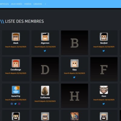The width and height of the screenshot is (121, 121).
Task: Open the plus icon in navigation bar
Action: [x=45, y=4]
